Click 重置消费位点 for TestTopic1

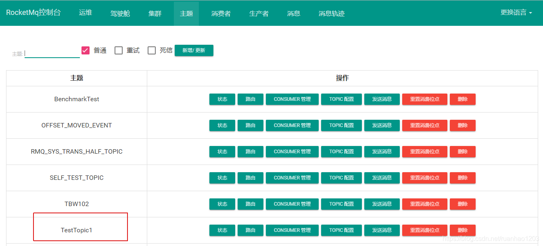[x=425, y=230]
